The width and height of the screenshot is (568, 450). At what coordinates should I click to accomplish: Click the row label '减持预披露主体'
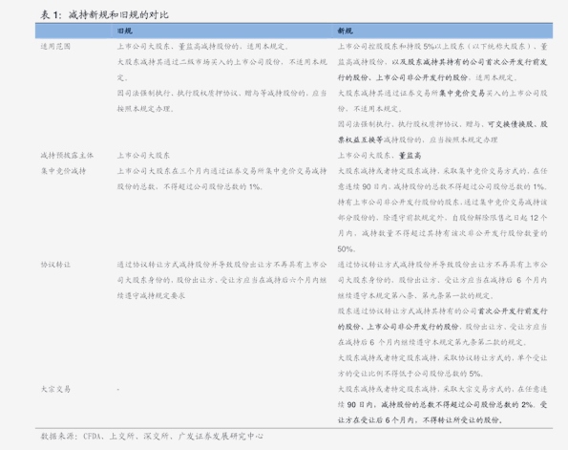click(67, 156)
